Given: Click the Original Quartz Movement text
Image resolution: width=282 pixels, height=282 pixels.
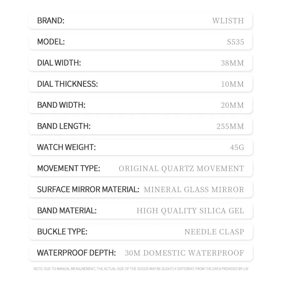Looking at the screenshot, I should coord(181,168).
